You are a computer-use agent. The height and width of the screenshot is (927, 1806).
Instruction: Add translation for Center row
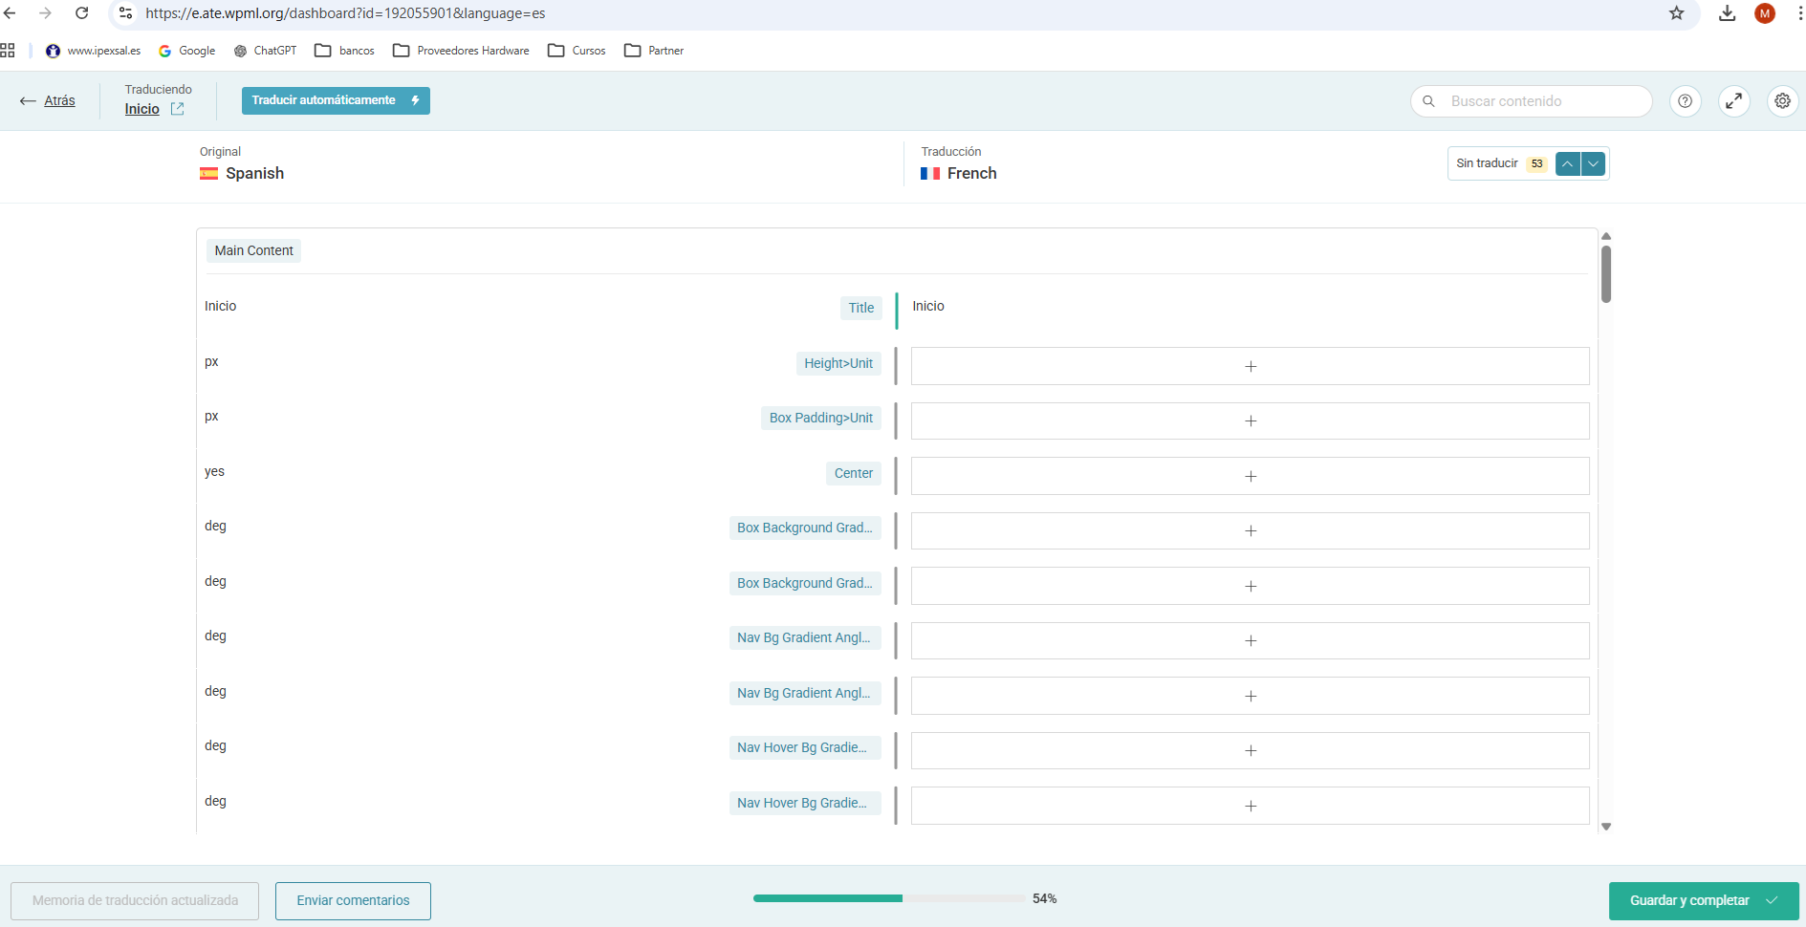(x=1250, y=476)
